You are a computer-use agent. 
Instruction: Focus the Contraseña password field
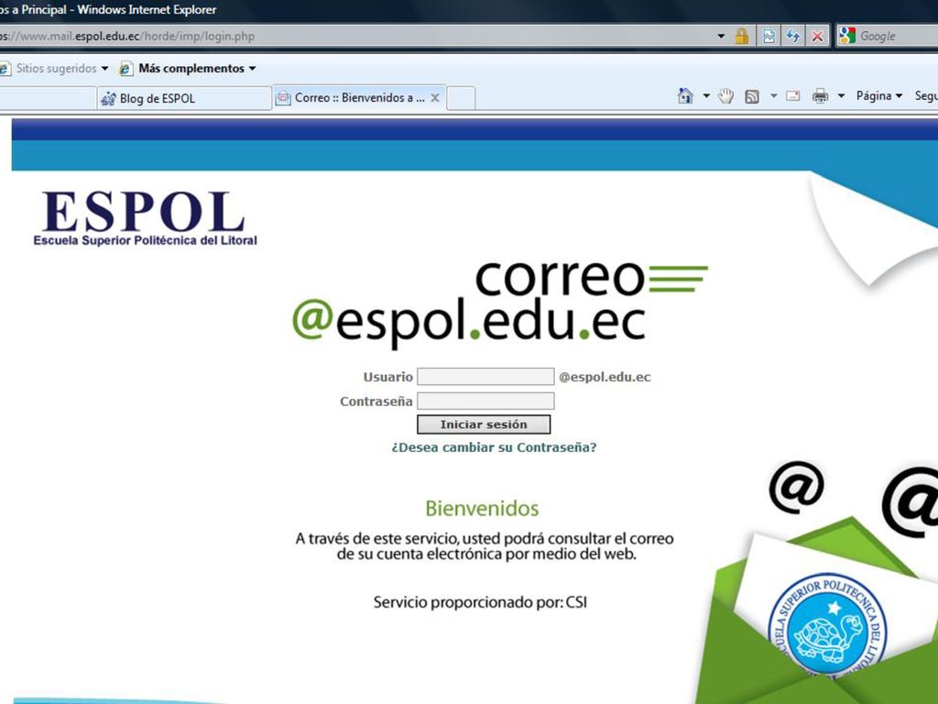(485, 401)
